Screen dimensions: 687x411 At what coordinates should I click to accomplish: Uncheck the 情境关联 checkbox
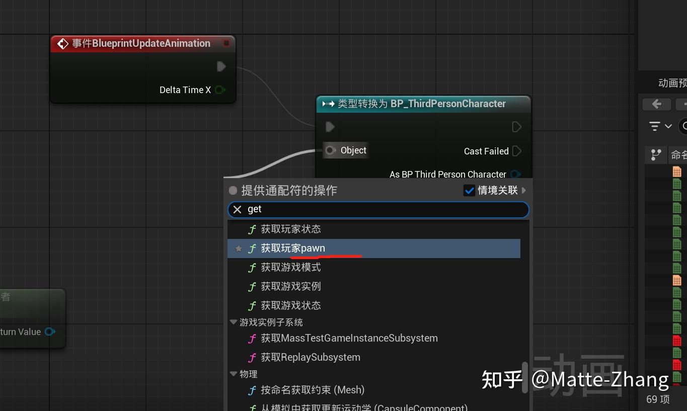pos(469,190)
